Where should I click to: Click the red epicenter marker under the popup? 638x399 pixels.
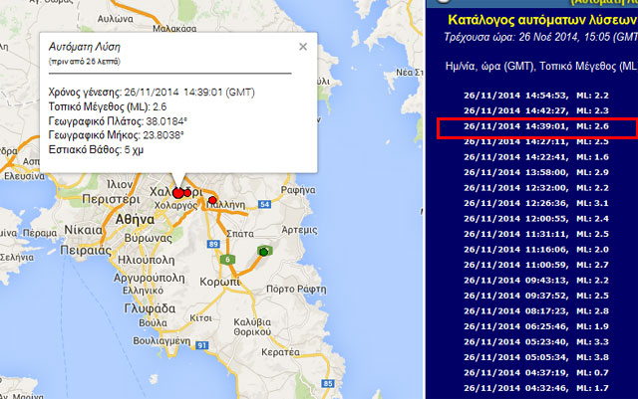[x=178, y=192]
